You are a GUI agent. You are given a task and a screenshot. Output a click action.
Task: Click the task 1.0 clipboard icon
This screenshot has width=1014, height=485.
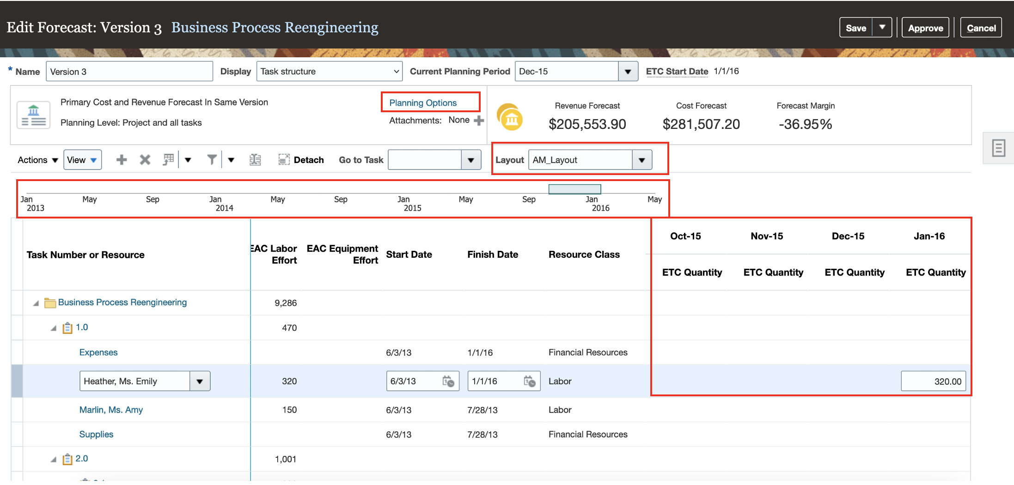tap(67, 328)
